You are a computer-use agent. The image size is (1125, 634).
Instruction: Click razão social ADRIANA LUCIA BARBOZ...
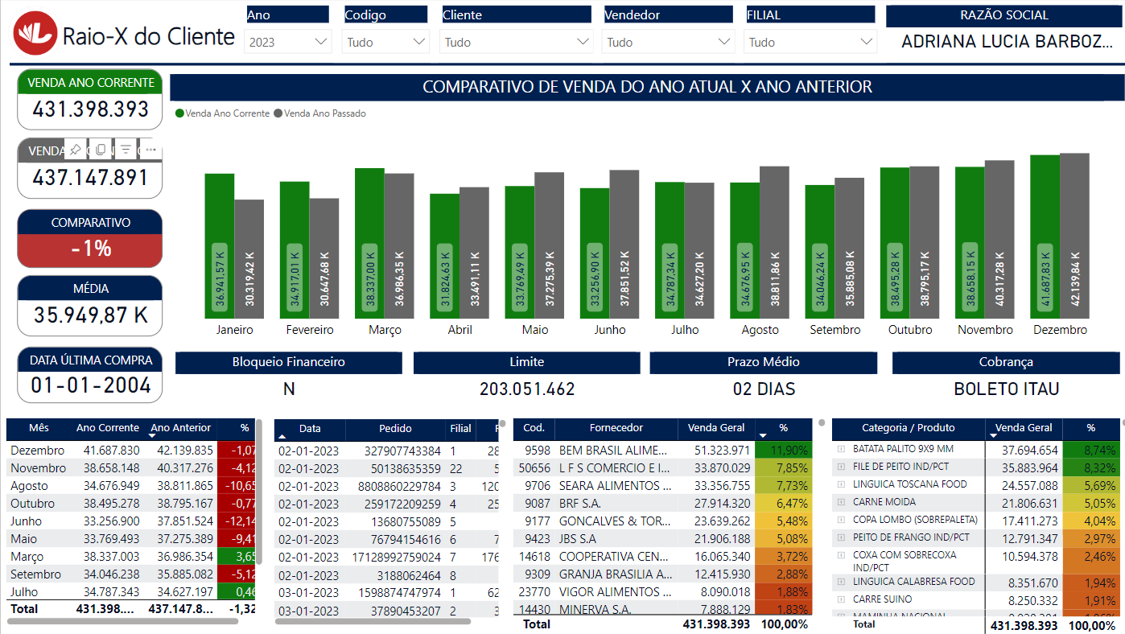(x=1007, y=42)
